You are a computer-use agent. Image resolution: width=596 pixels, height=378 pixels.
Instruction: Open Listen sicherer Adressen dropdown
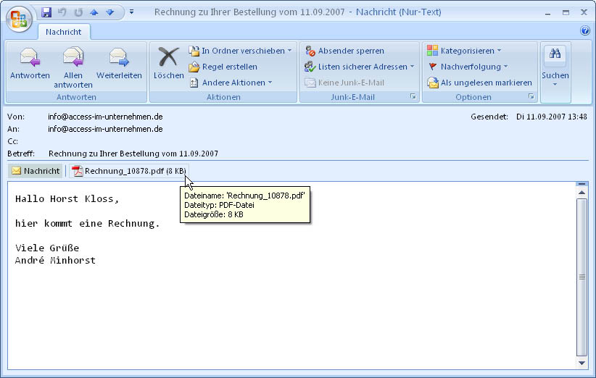[x=359, y=67]
